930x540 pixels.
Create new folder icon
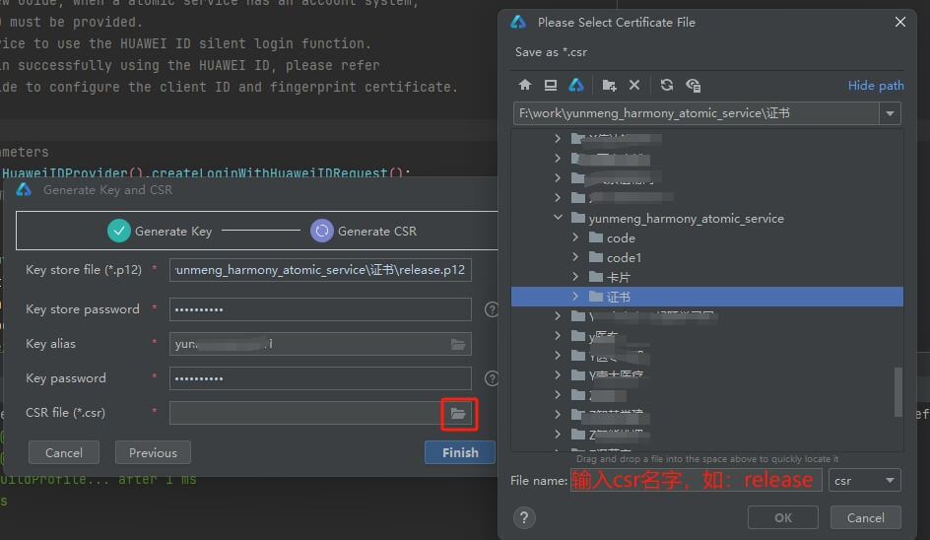click(609, 85)
